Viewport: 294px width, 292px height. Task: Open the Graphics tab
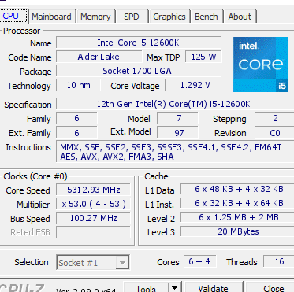169,17
